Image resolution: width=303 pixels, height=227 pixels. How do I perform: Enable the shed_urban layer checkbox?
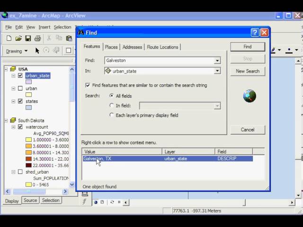20,172
